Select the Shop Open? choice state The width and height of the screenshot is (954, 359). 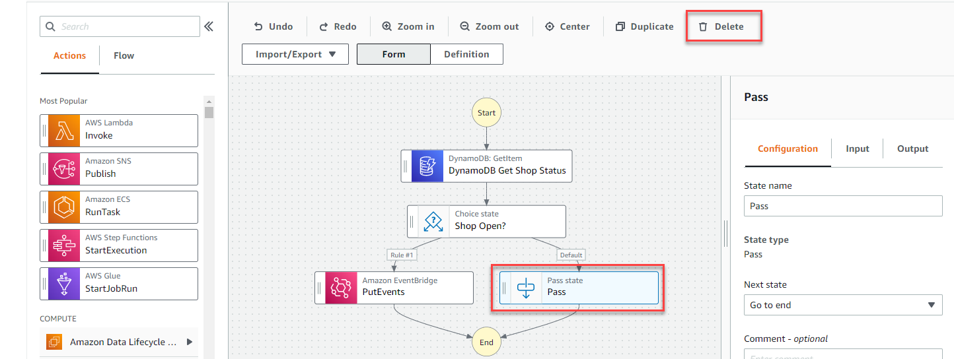tap(487, 222)
